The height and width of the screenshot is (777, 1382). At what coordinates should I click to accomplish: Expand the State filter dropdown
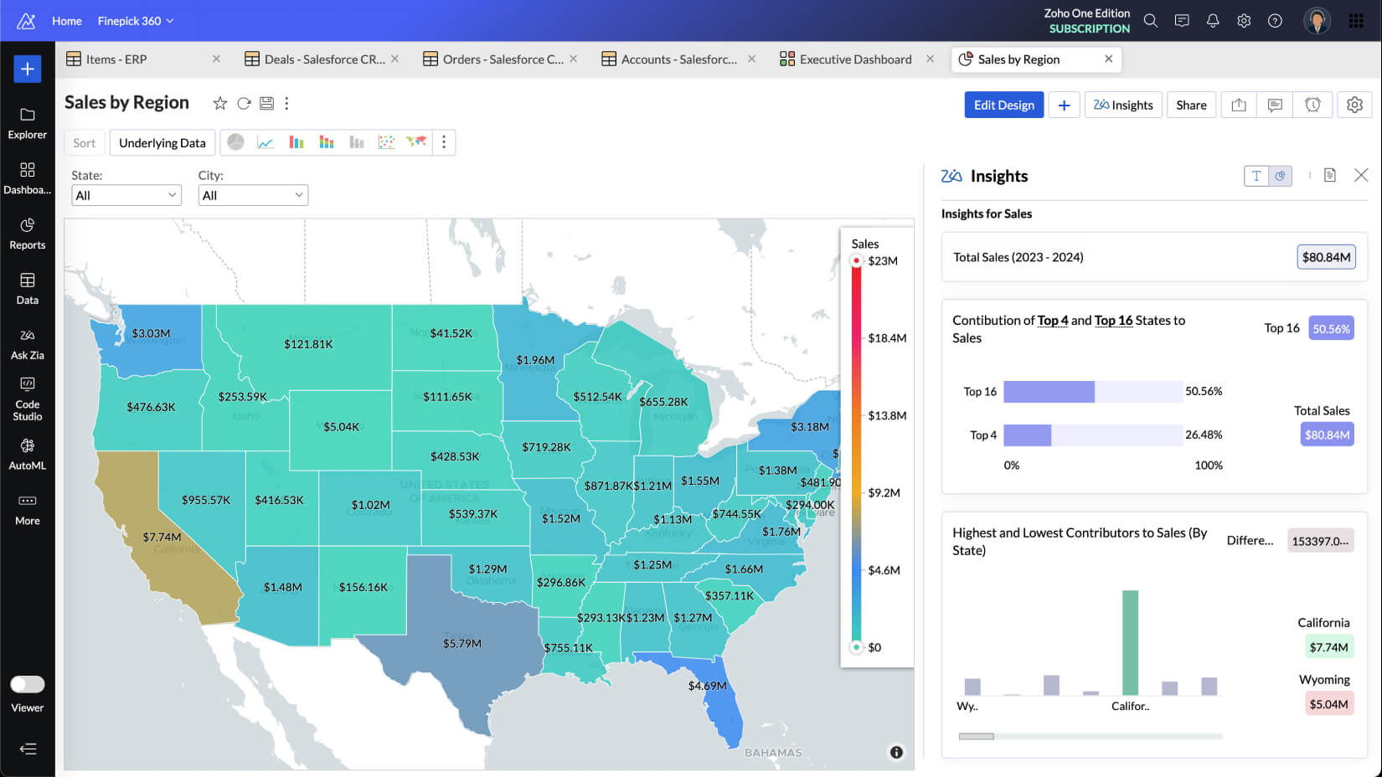pyautogui.click(x=126, y=195)
